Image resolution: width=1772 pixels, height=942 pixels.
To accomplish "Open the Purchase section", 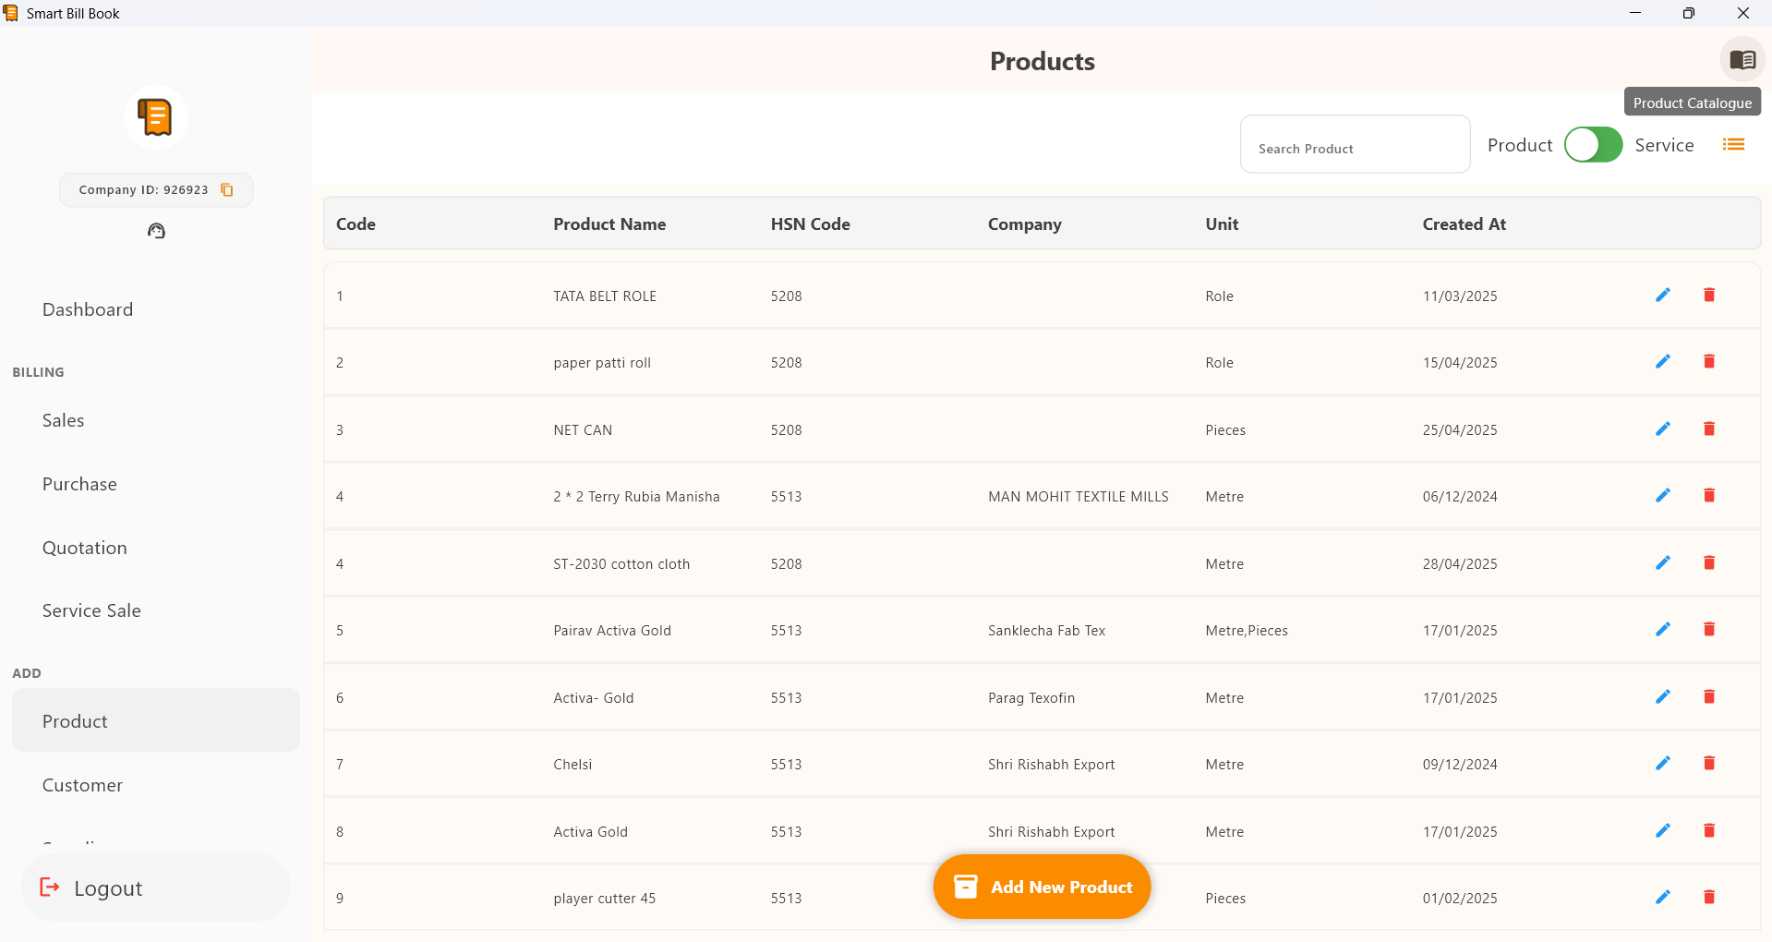I will (x=79, y=484).
